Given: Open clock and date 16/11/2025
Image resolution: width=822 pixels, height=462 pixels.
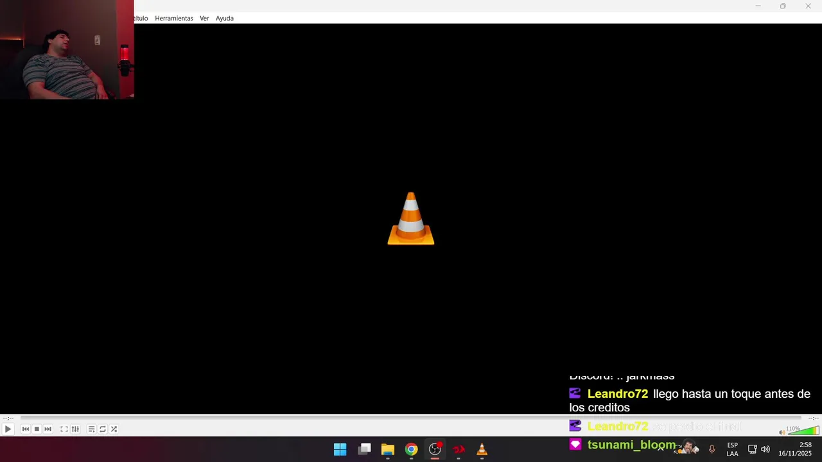Looking at the screenshot, I should pyautogui.click(x=795, y=449).
